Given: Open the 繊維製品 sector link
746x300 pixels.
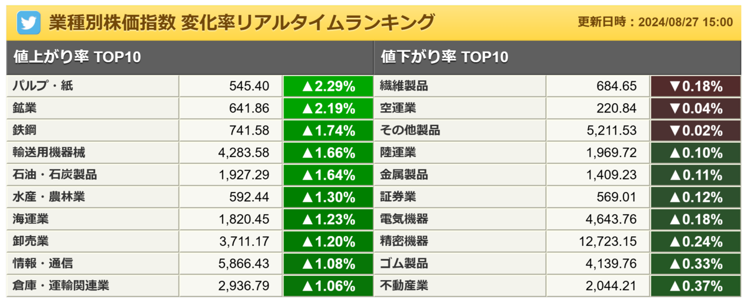Looking at the screenshot, I should 404,86.
